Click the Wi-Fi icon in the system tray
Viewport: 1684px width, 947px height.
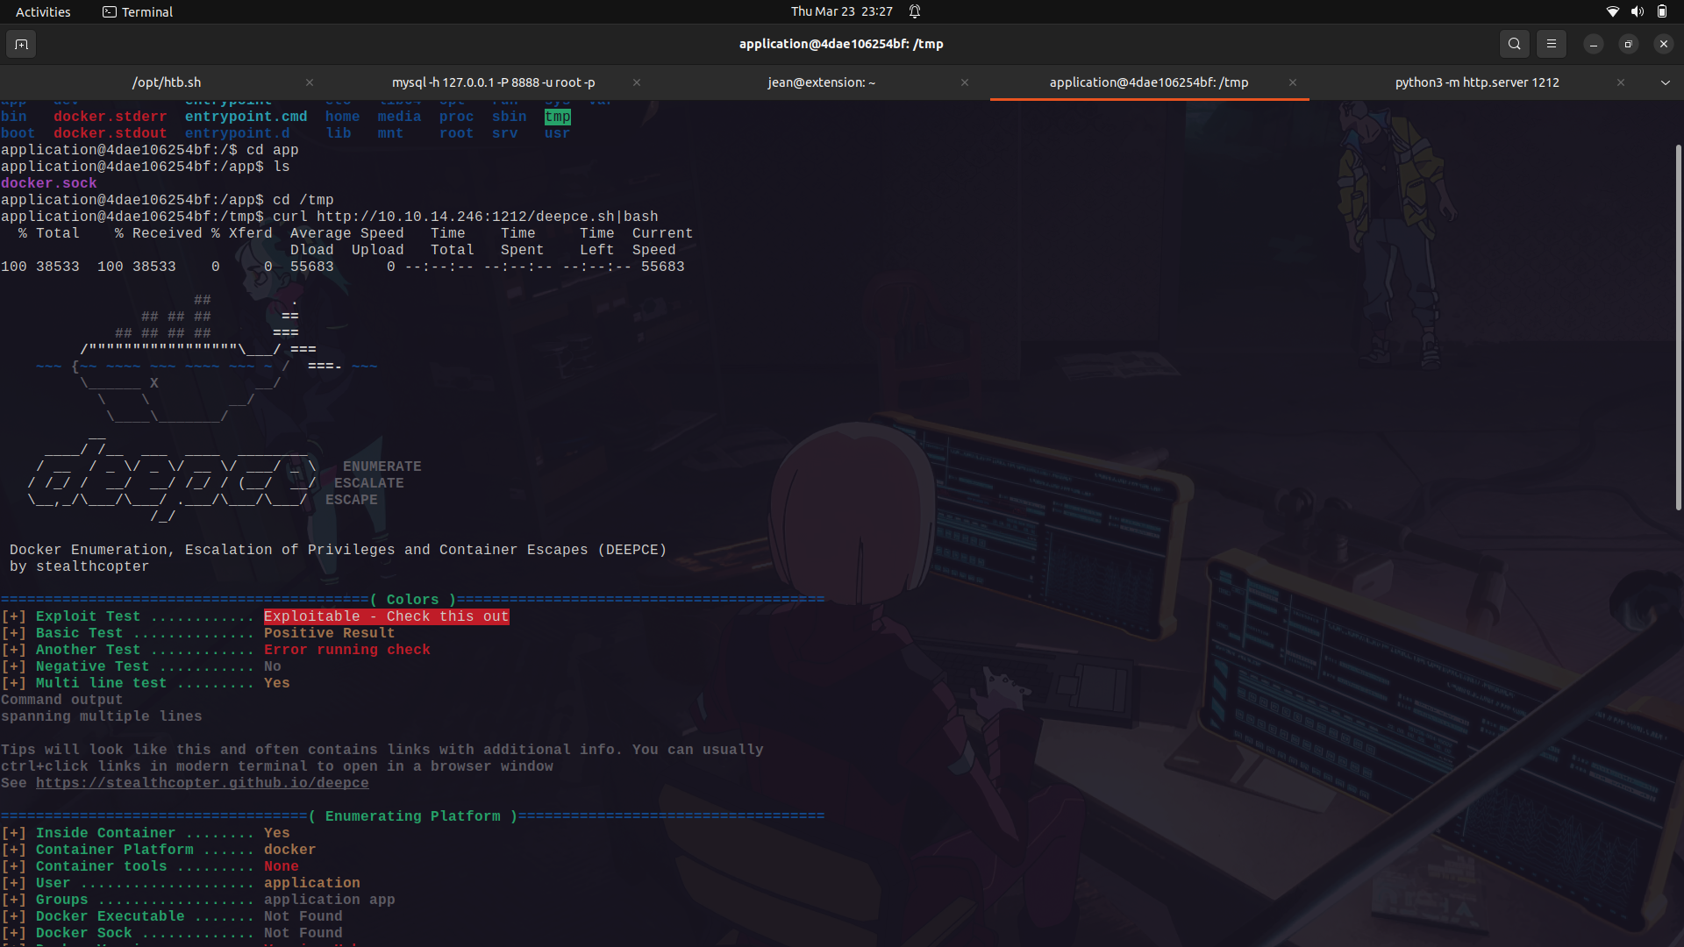[1612, 11]
